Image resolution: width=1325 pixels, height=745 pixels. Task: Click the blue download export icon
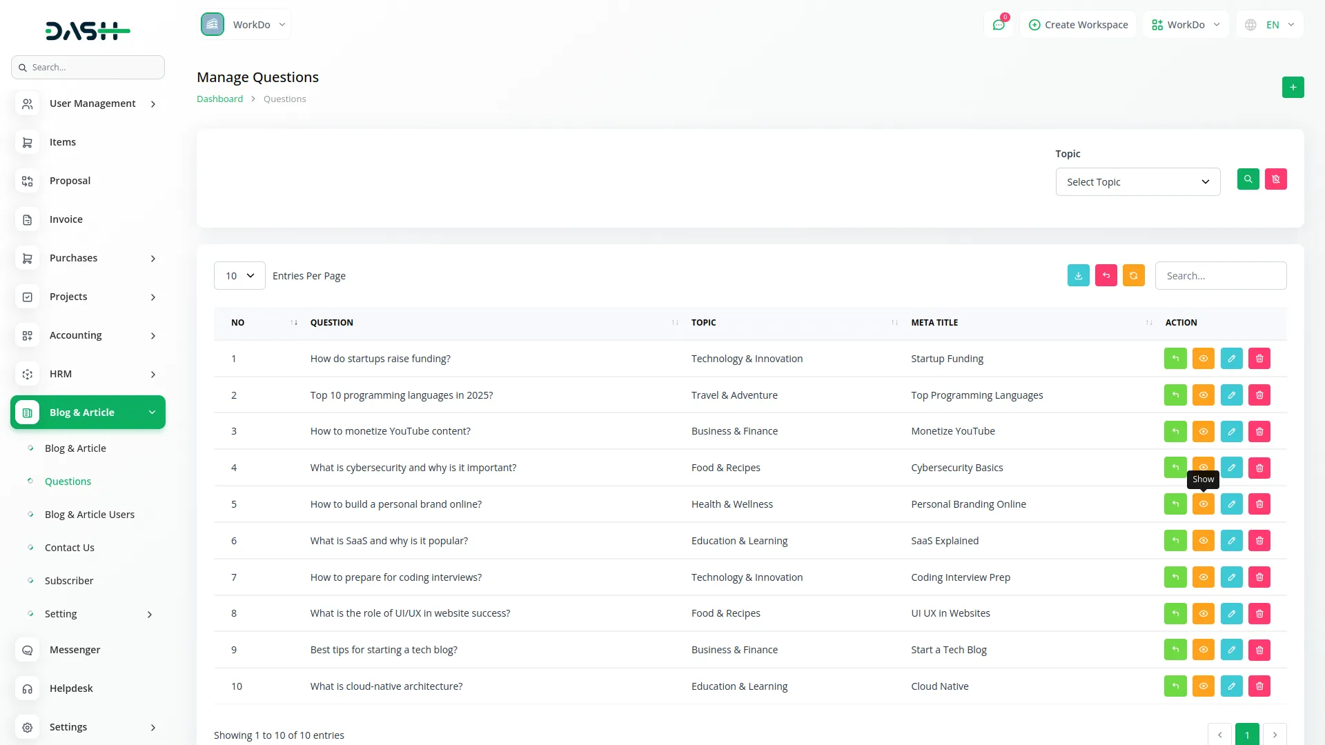1078,275
